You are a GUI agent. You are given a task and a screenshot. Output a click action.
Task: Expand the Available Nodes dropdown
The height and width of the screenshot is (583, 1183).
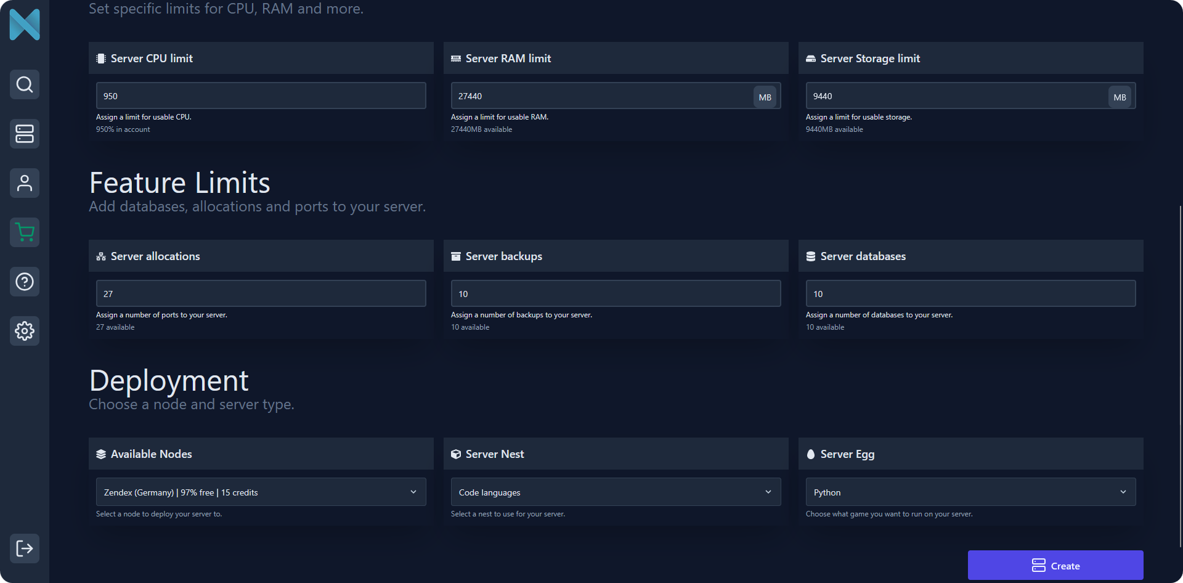point(261,492)
